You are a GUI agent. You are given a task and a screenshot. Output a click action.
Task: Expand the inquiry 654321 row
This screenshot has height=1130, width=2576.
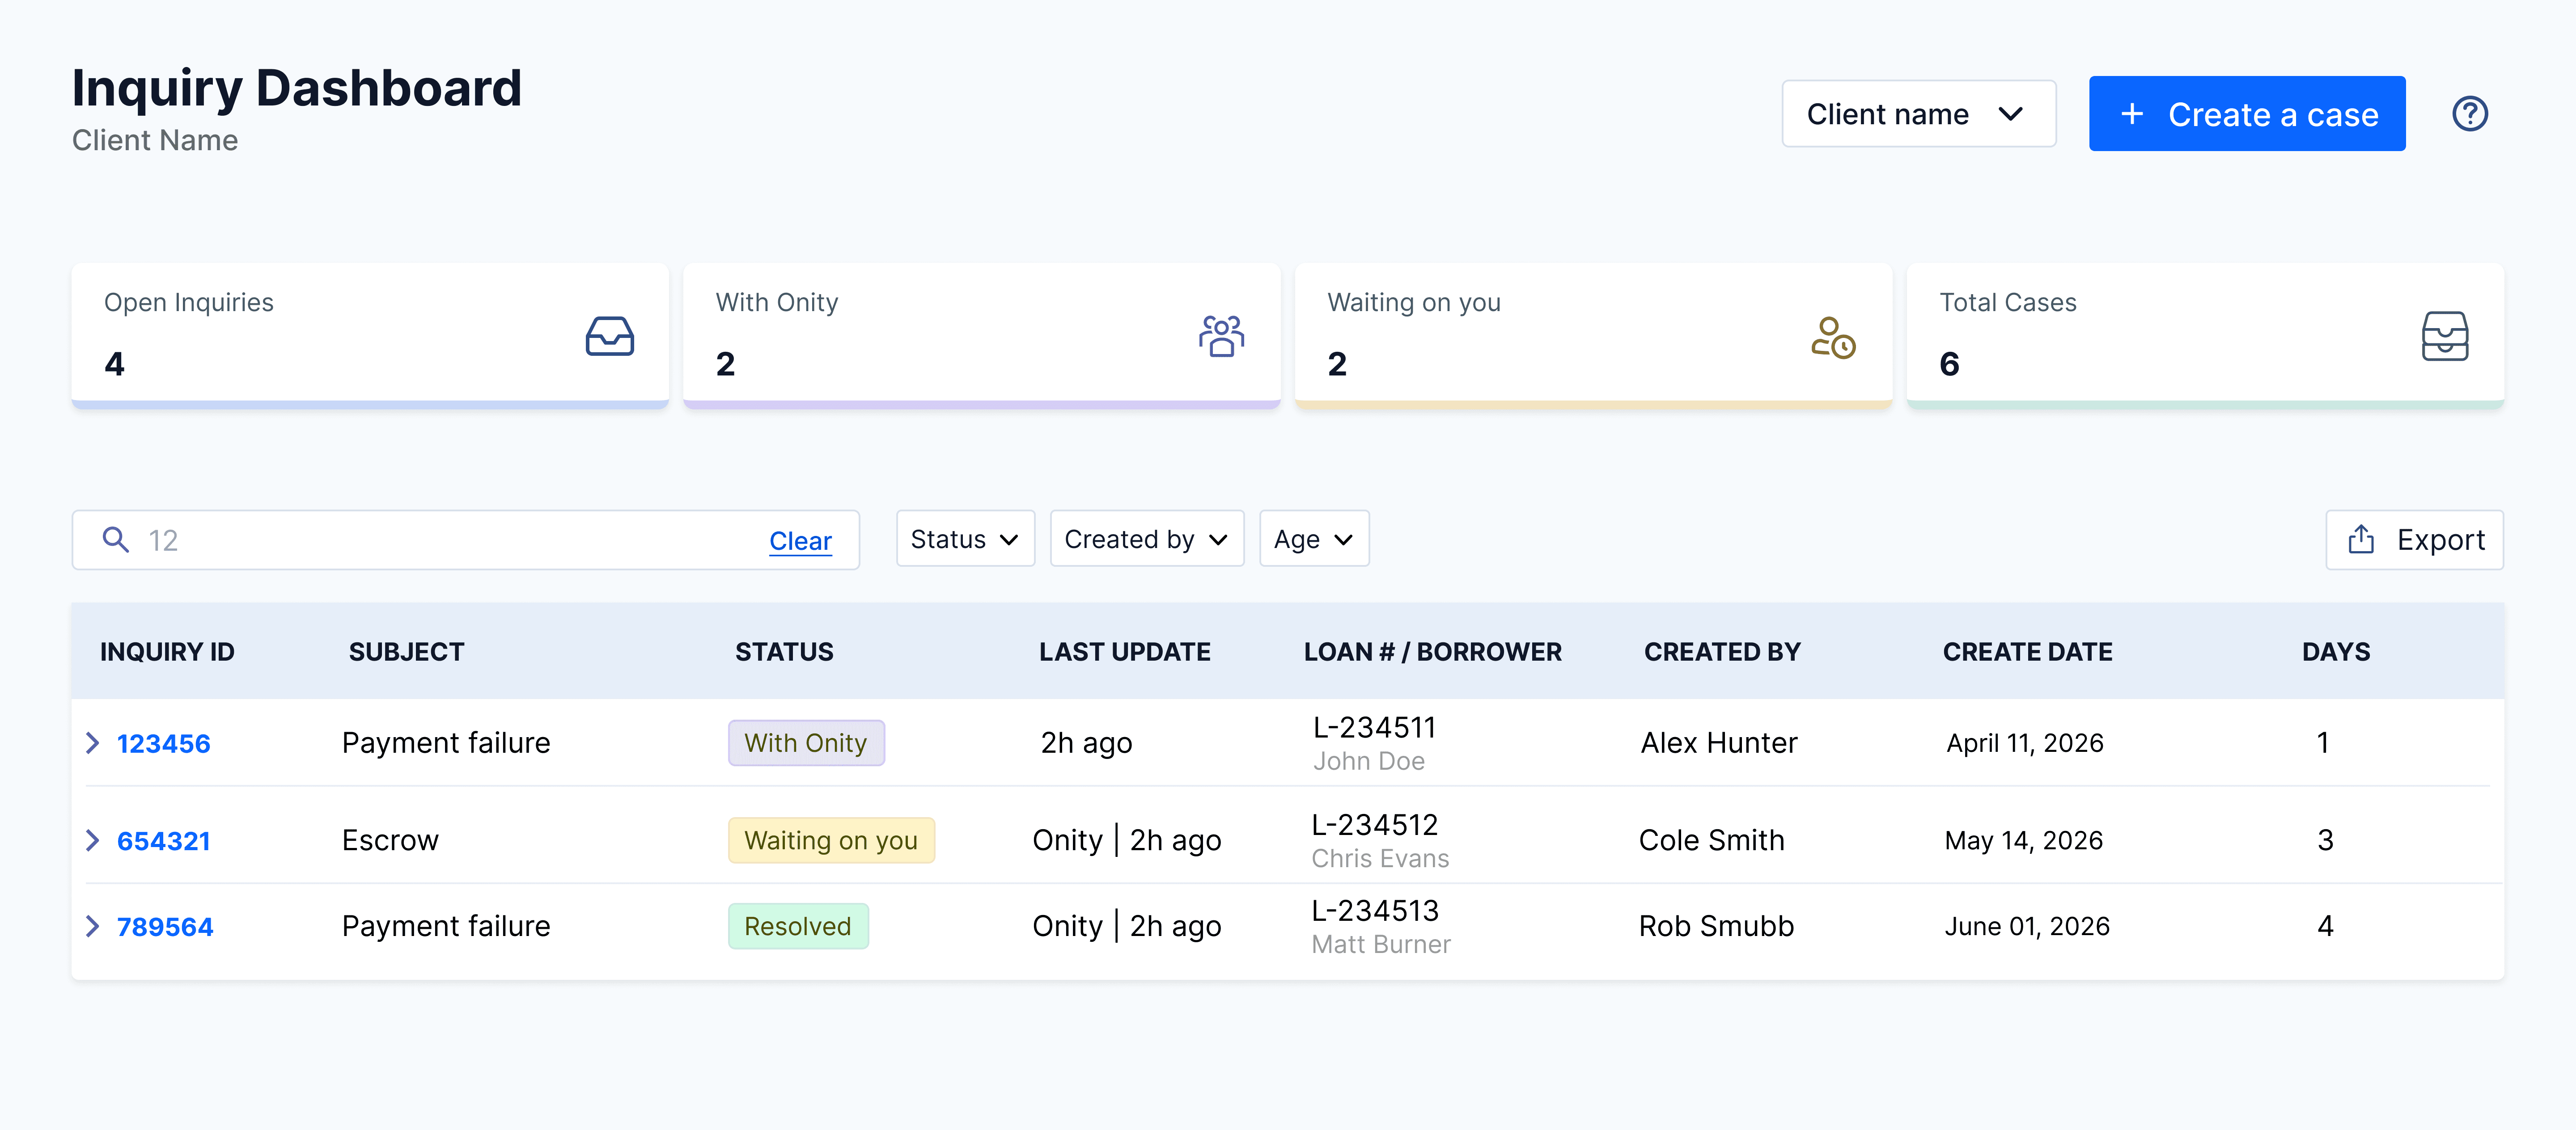[x=93, y=840]
